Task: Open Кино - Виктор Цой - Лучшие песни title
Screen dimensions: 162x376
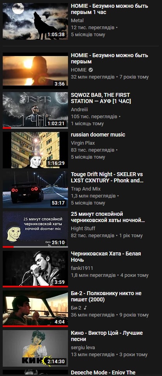Action: click(x=107, y=336)
